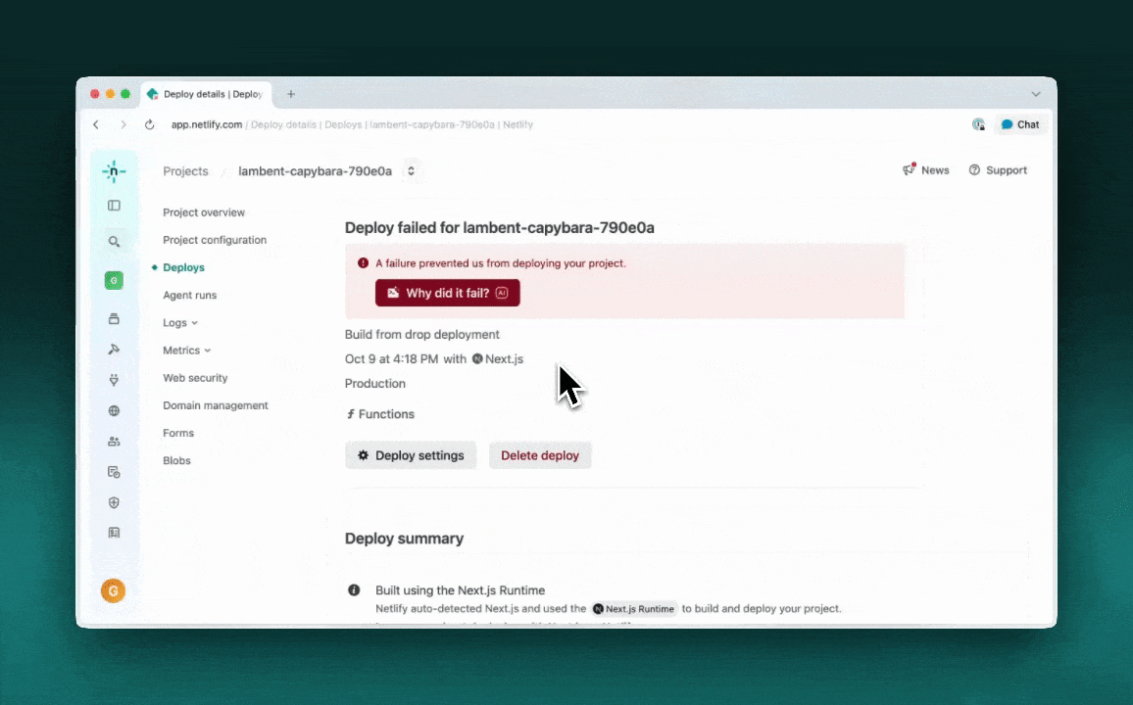Open Project configuration
Viewport: 1133px width, 705px height.
coord(215,240)
